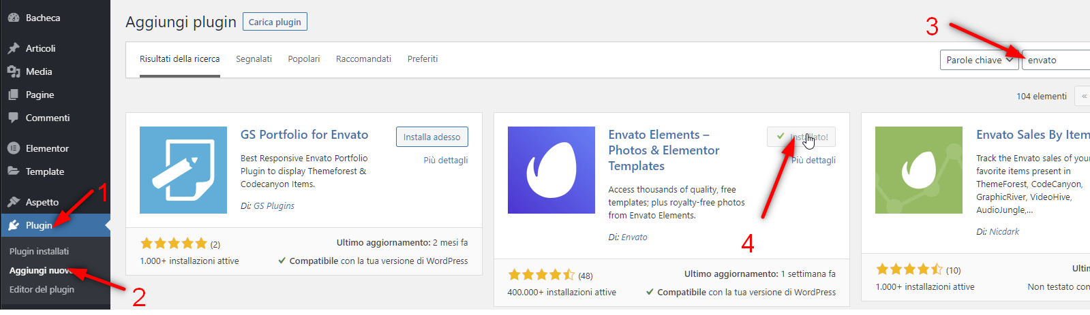This screenshot has width=1090, height=315.
Task: Click the Nicdark author link
Action: point(1004,231)
